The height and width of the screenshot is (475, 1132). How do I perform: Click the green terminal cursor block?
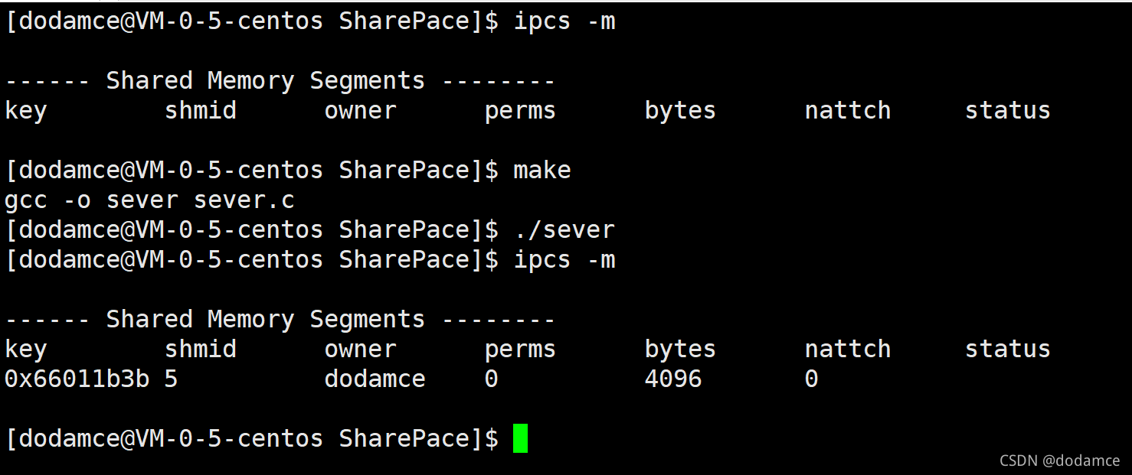click(x=520, y=438)
